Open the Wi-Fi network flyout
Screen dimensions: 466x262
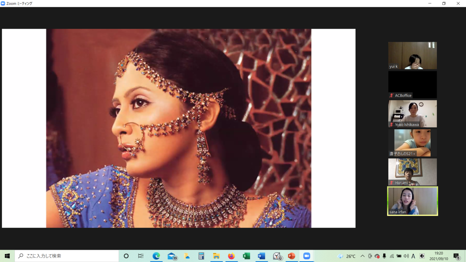(x=392, y=256)
